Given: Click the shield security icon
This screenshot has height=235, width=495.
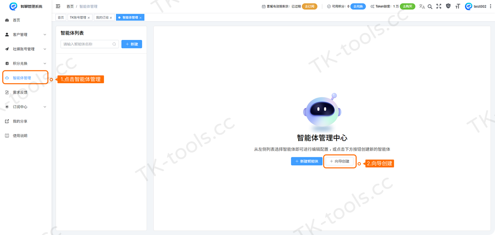Looking at the screenshot, I should (x=448, y=6).
